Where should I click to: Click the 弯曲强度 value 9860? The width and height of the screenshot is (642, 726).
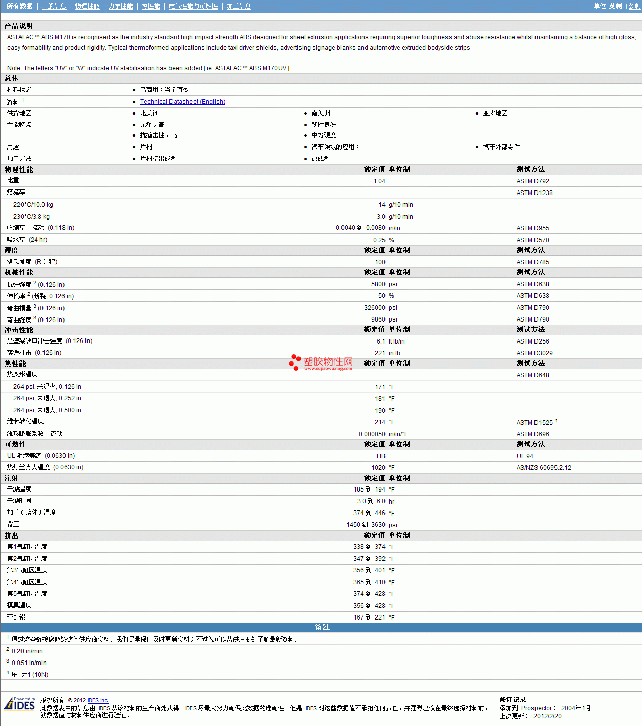tap(378, 319)
